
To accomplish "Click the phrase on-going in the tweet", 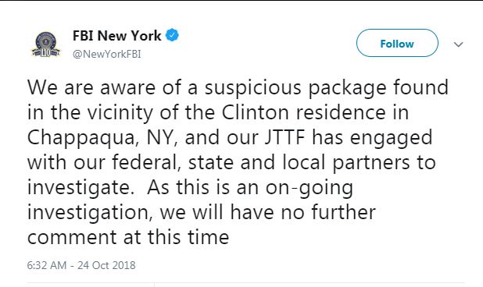I will pos(309,188).
